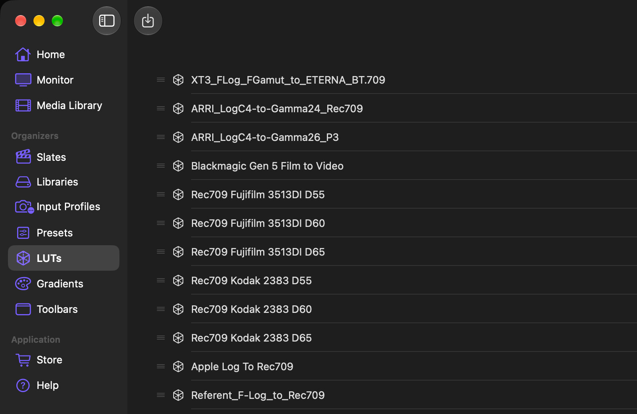Screen dimensions: 637x414
Task: Click the LUTs cube icon in sidebar
Action: coord(23,258)
